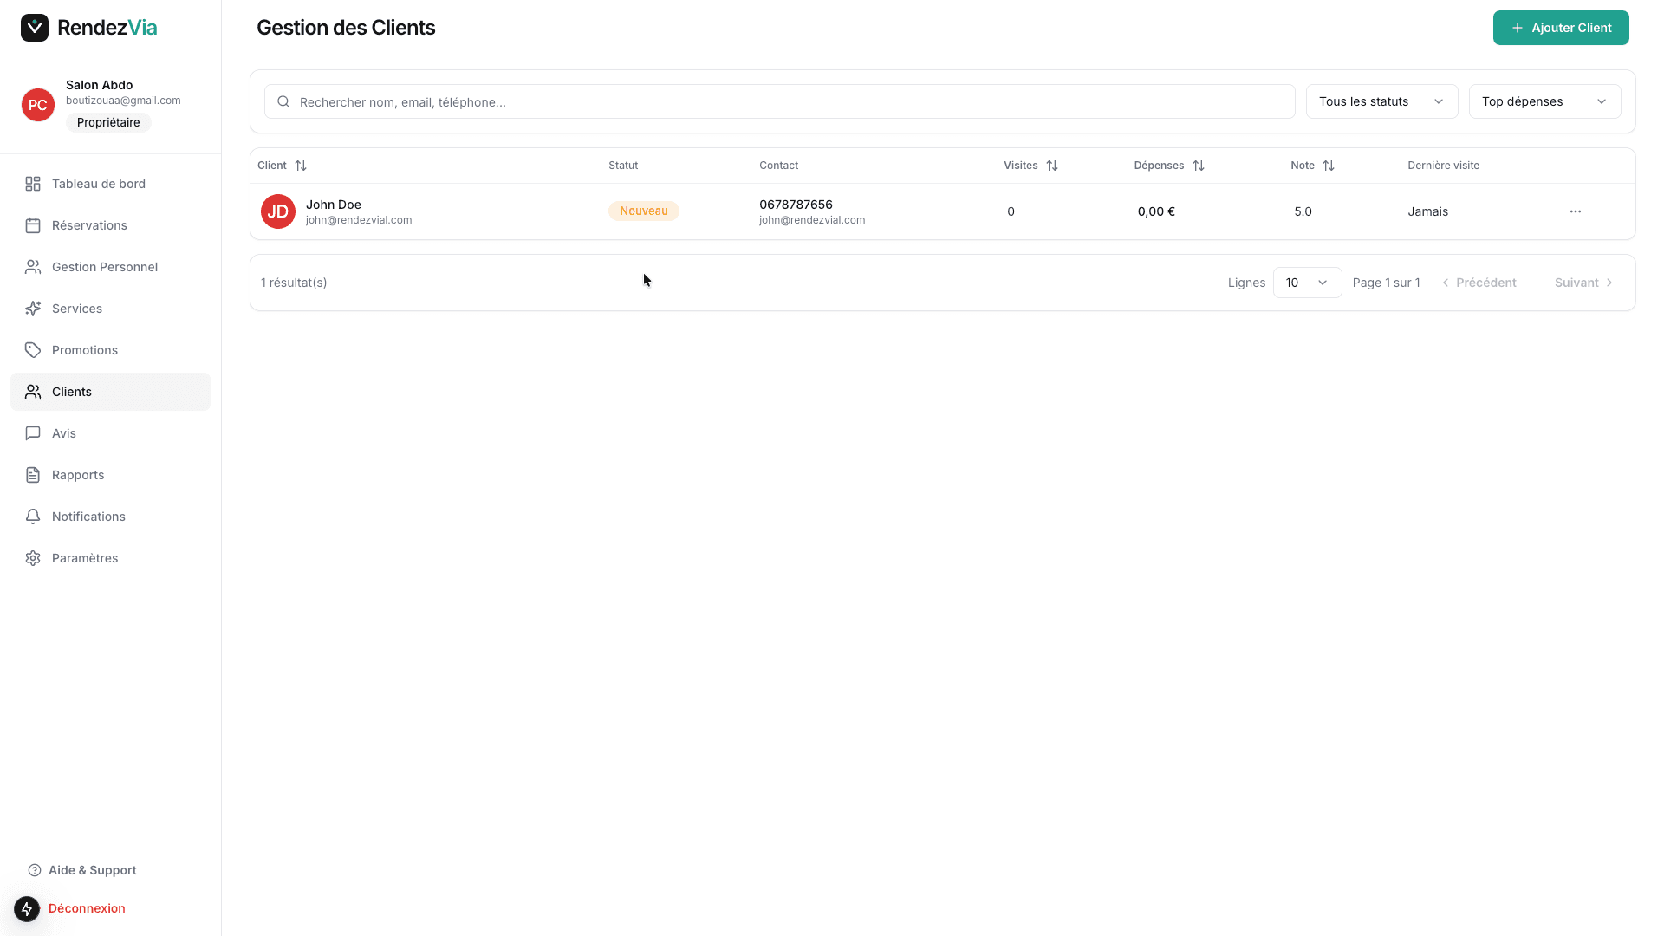Sort by Visites column arrows
The height and width of the screenshot is (936, 1664).
1052,166
